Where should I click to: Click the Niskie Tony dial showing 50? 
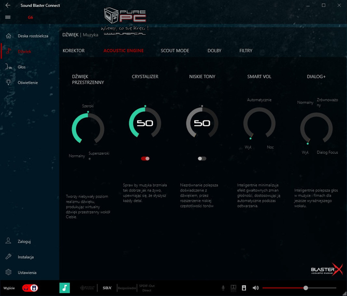tap(202, 123)
